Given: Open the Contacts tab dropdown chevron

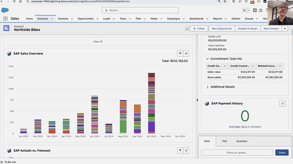Looking at the screenshot, I should (x=72, y=19).
